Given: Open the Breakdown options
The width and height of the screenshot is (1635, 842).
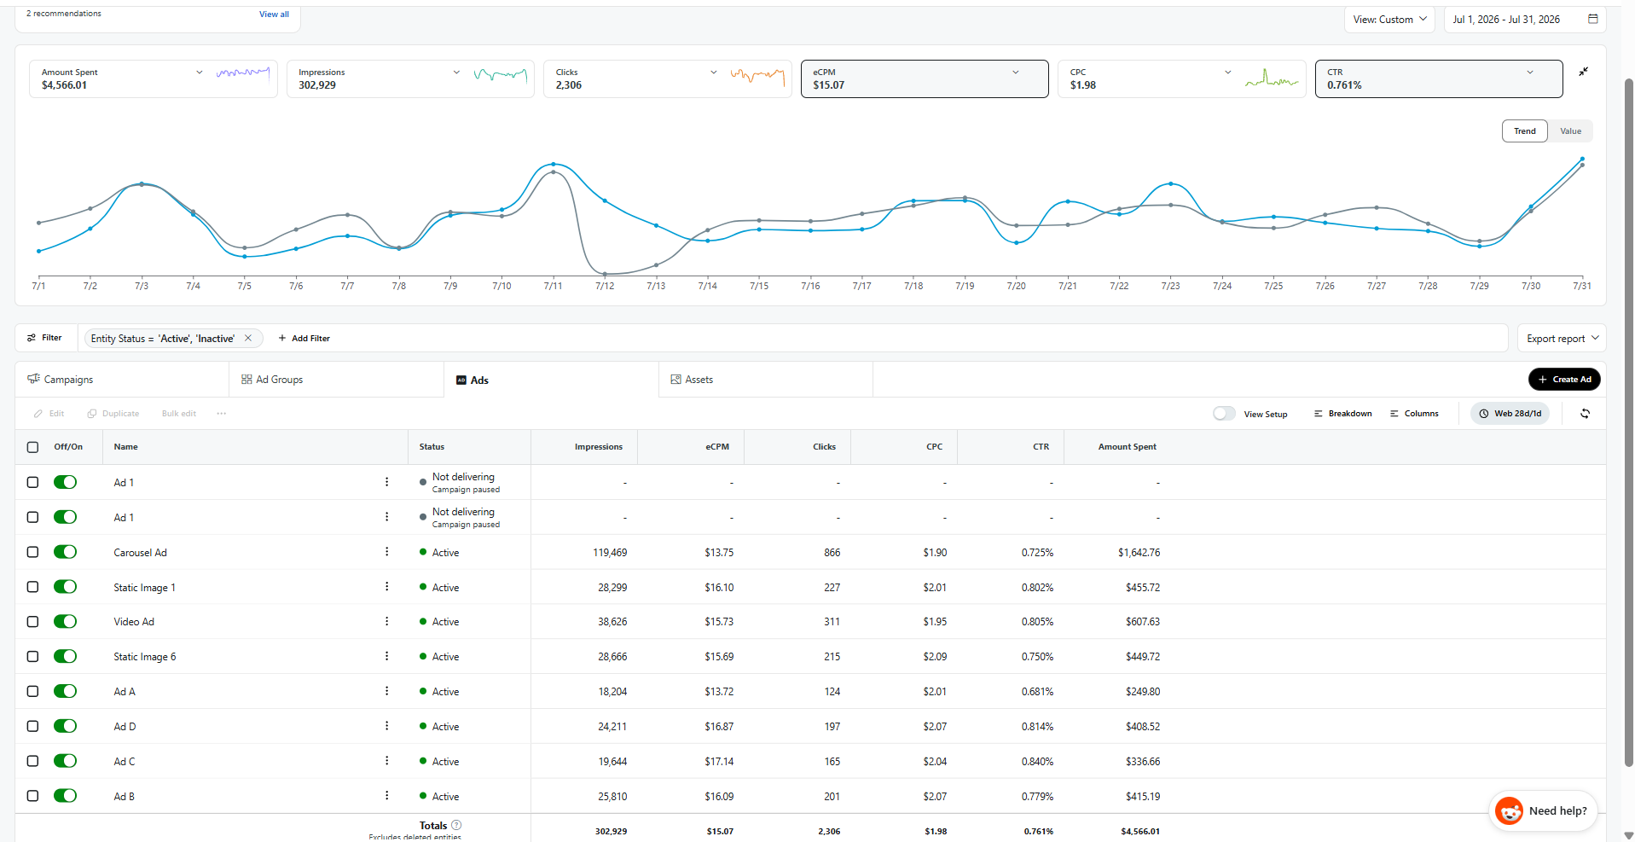Looking at the screenshot, I should coord(1342,414).
